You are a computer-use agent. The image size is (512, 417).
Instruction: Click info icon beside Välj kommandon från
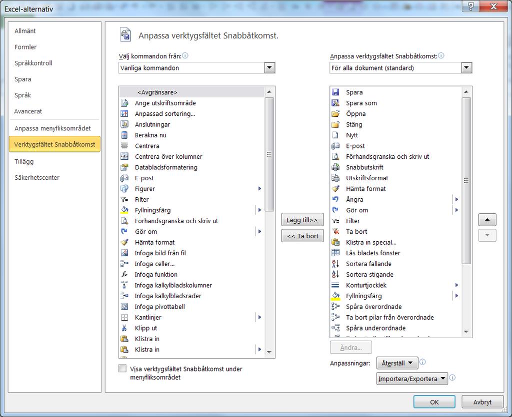(185, 56)
